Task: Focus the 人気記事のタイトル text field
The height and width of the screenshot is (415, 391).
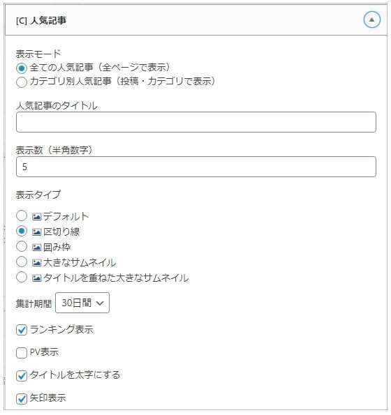Action: [x=196, y=122]
